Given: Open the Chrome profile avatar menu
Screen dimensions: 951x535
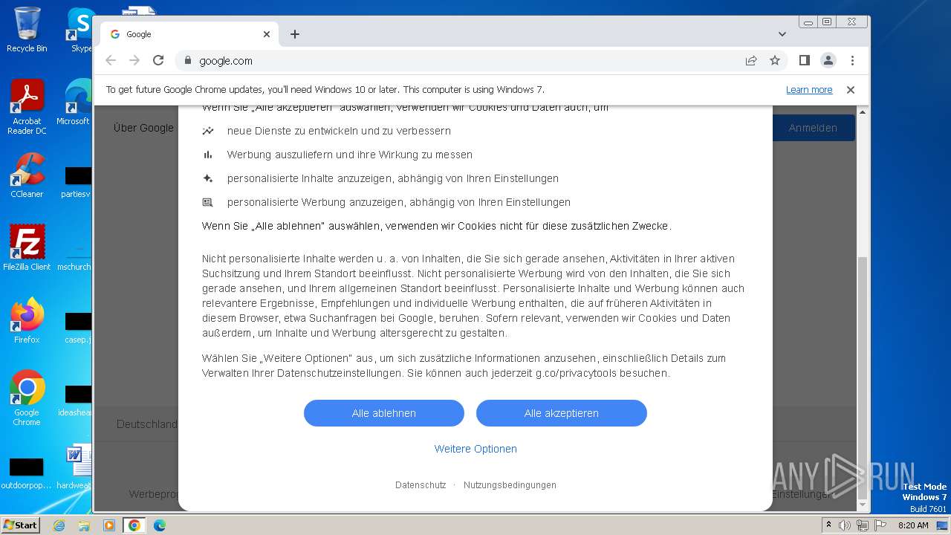Looking at the screenshot, I should [828, 60].
